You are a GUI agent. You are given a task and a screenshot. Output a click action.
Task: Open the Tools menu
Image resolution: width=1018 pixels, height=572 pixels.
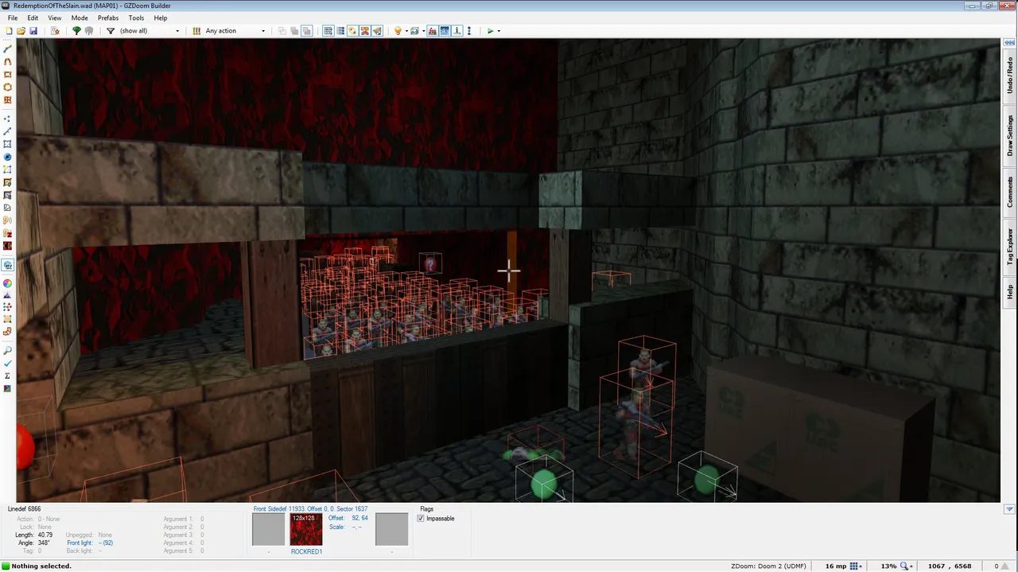(136, 18)
